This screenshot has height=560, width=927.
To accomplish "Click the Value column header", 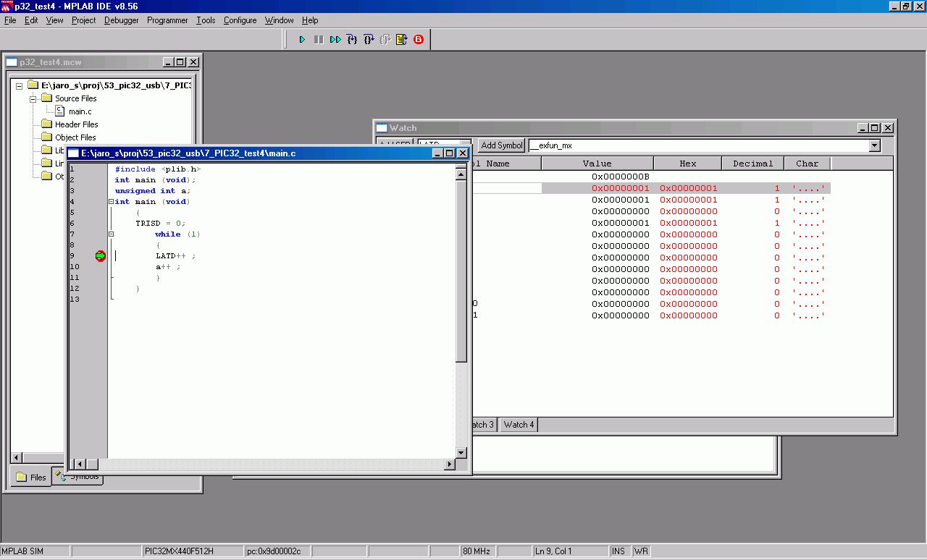I will click(597, 164).
